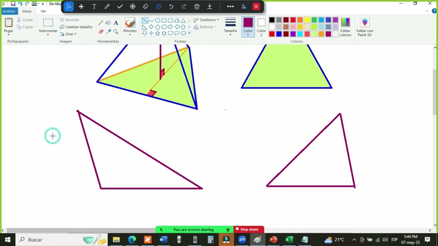438x246 pixels.
Task: Select the Pentagon shape in Formas
Action: [x=158, y=27]
